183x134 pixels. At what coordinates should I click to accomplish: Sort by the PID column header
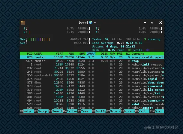pyautogui.click(x=30, y=53)
